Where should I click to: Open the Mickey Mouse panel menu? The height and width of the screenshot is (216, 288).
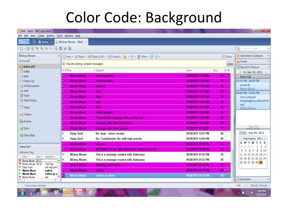(58, 56)
